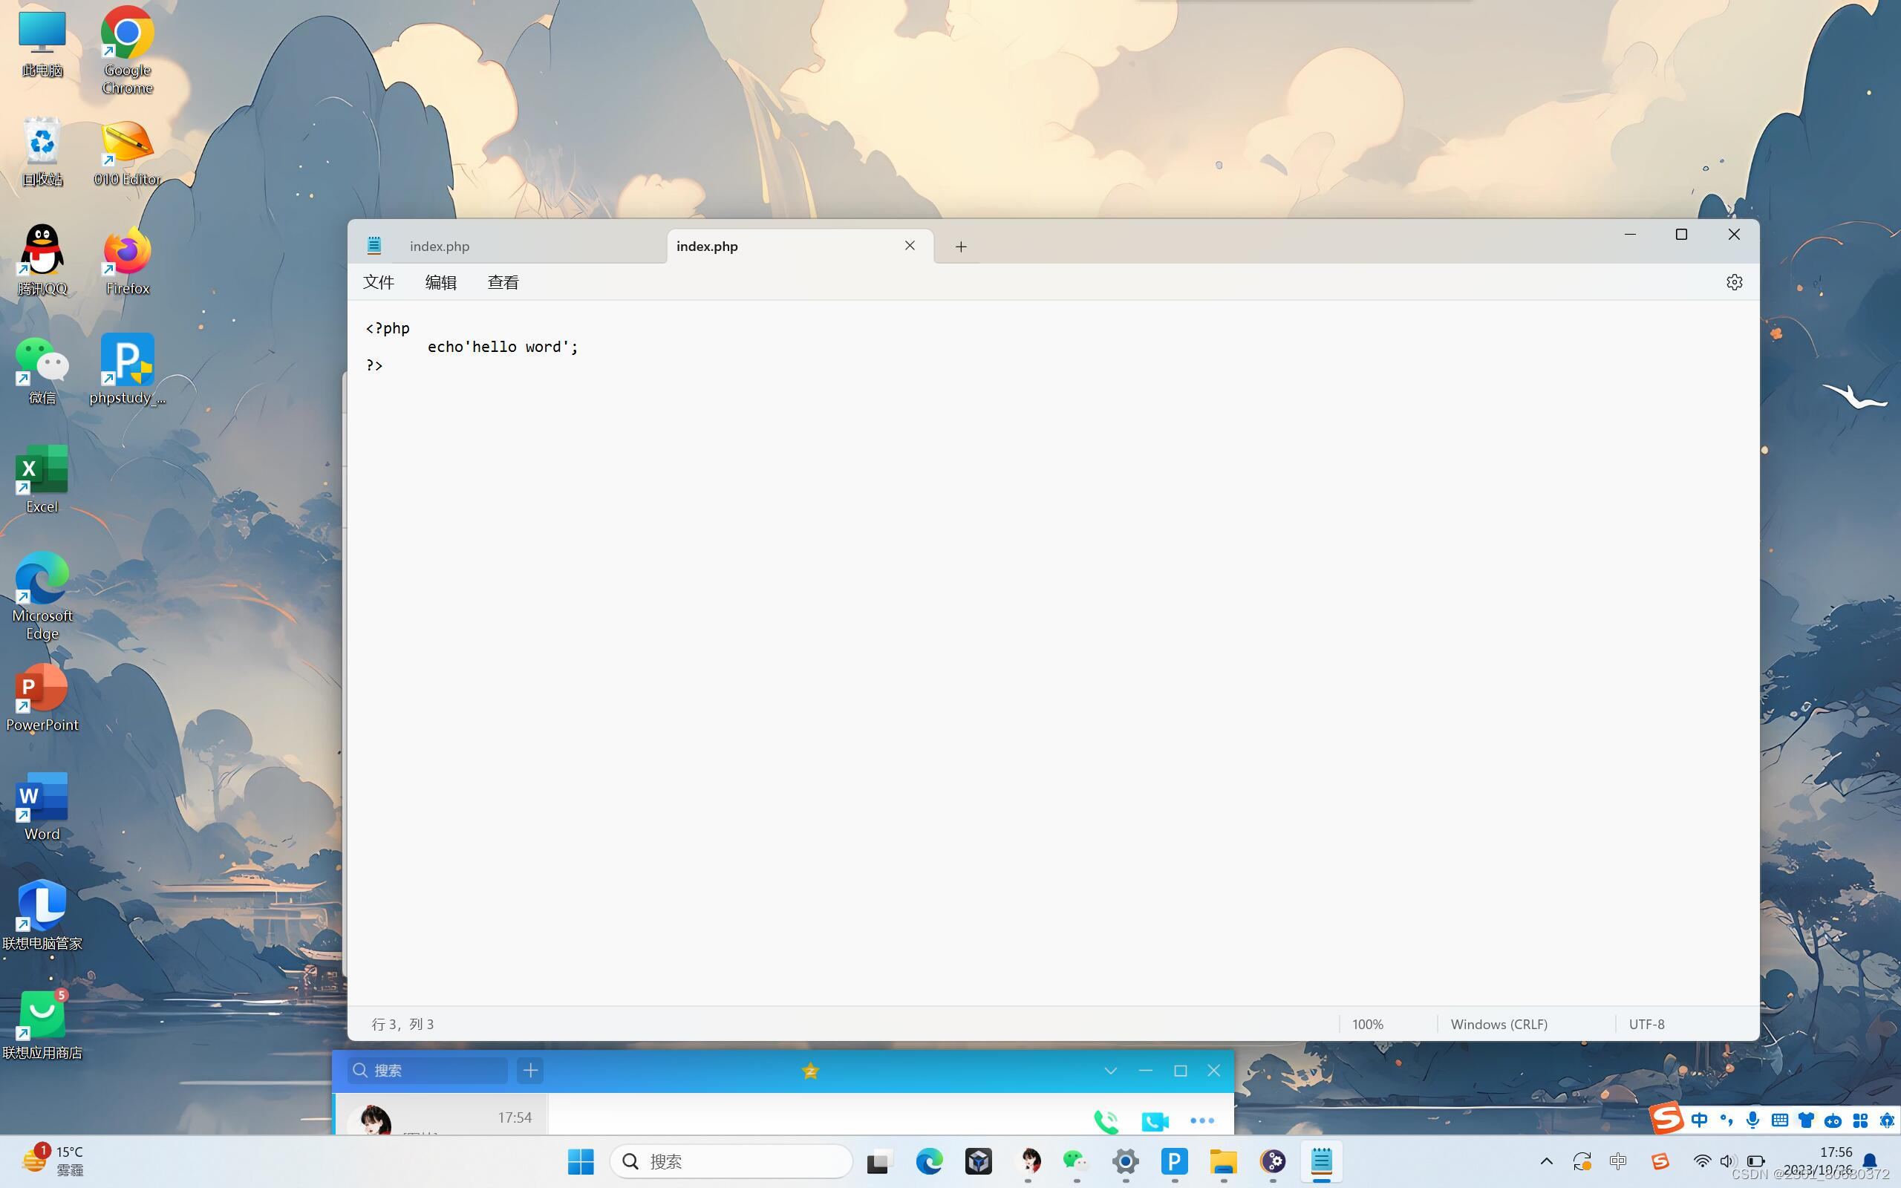
Task: Toggle Sogou Chinese/English input mode
Action: 1699,1120
